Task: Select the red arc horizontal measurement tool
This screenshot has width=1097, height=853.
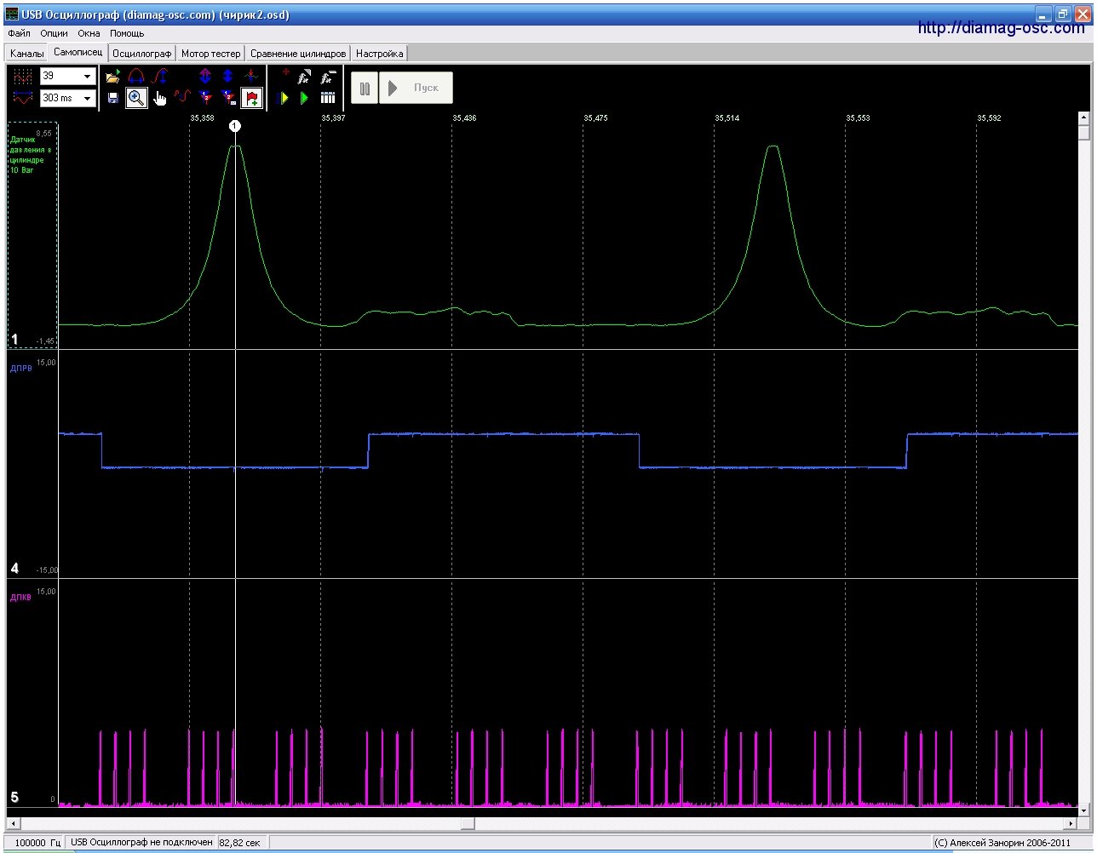Action: coord(136,77)
